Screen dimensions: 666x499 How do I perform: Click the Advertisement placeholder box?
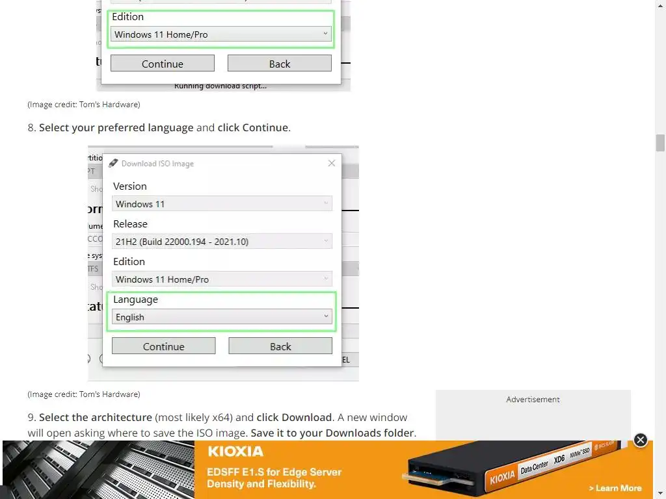pos(533,415)
